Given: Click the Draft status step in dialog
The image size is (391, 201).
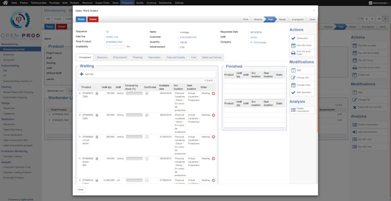Looking at the screenshot, I should [245, 20].
